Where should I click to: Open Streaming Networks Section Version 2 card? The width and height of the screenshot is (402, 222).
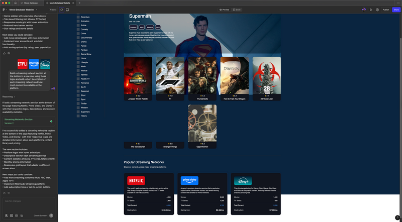click(29, 121)
